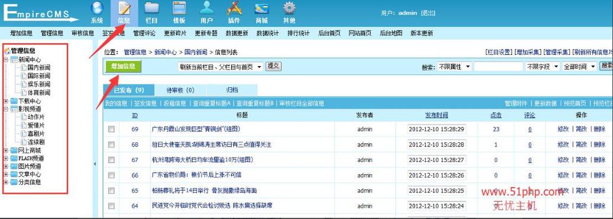Open the 信息 (Info) top icon
The height and width of the screenshot is (219, 613).
pos(124,12)
